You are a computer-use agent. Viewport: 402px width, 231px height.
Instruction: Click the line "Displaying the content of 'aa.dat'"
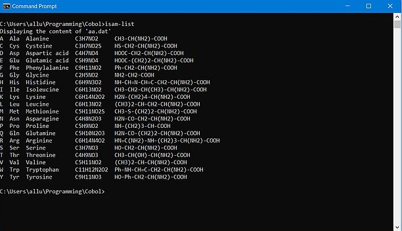point(56,31)
